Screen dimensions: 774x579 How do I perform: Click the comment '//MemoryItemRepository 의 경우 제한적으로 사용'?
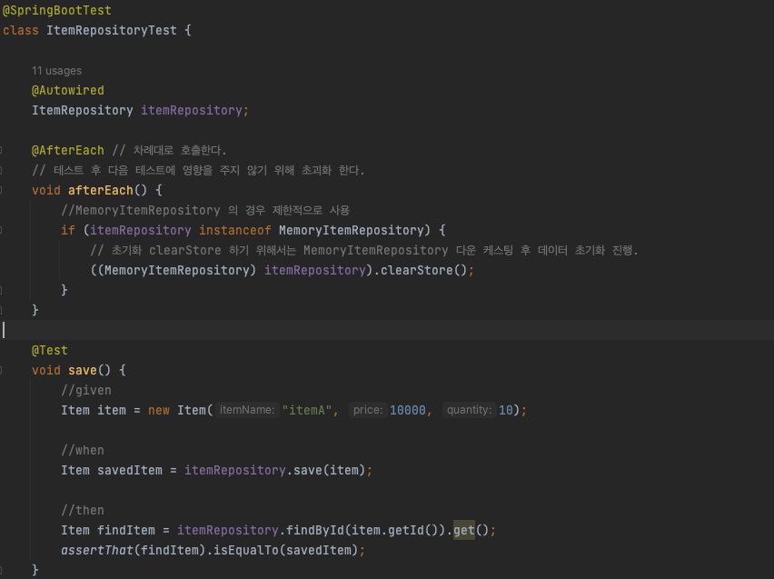(205, 211)
